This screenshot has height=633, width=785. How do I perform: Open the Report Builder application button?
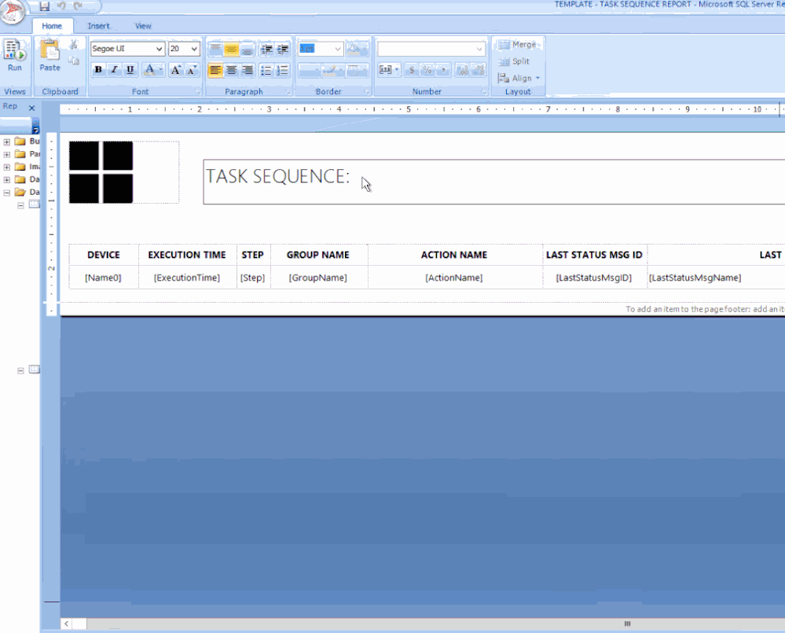click(x=13, y=11)
